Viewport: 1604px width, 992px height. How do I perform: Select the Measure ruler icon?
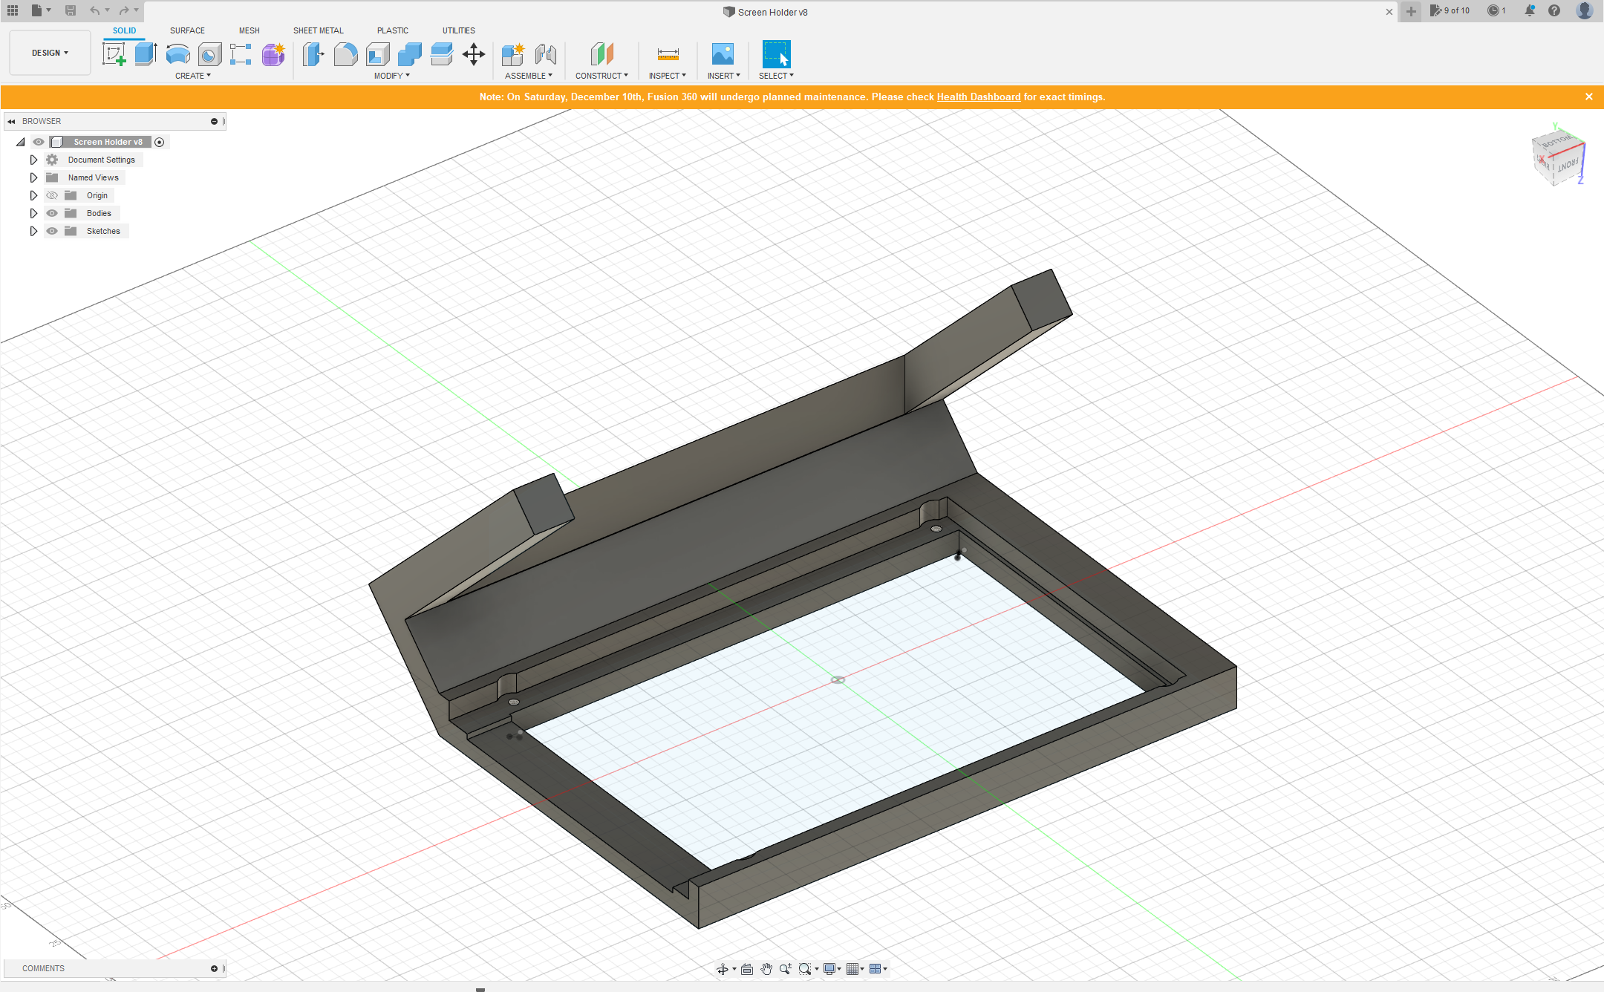coord(668,54)
